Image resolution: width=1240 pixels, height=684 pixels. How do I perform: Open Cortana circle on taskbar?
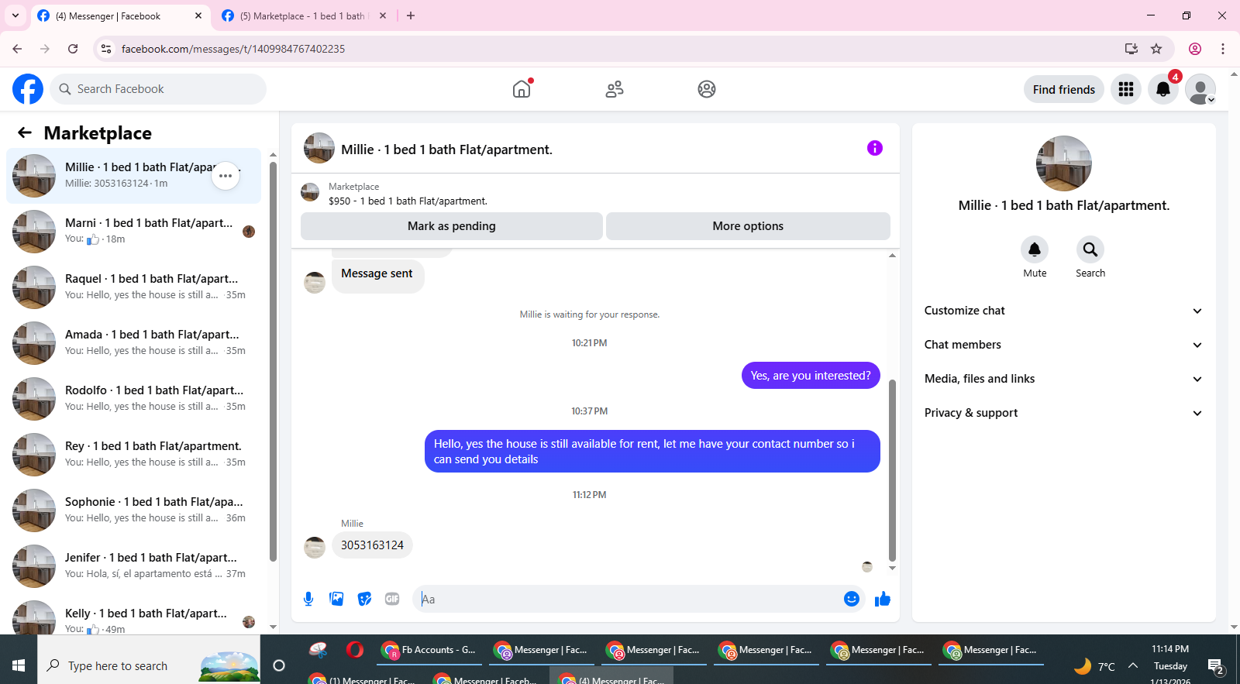point(279,665)
